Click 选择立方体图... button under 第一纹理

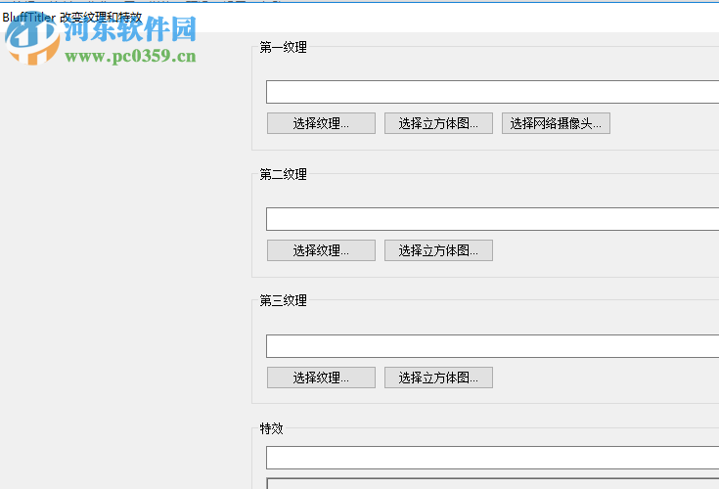[x=438, y=123]
